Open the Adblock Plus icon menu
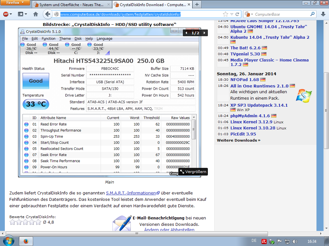 8,14
